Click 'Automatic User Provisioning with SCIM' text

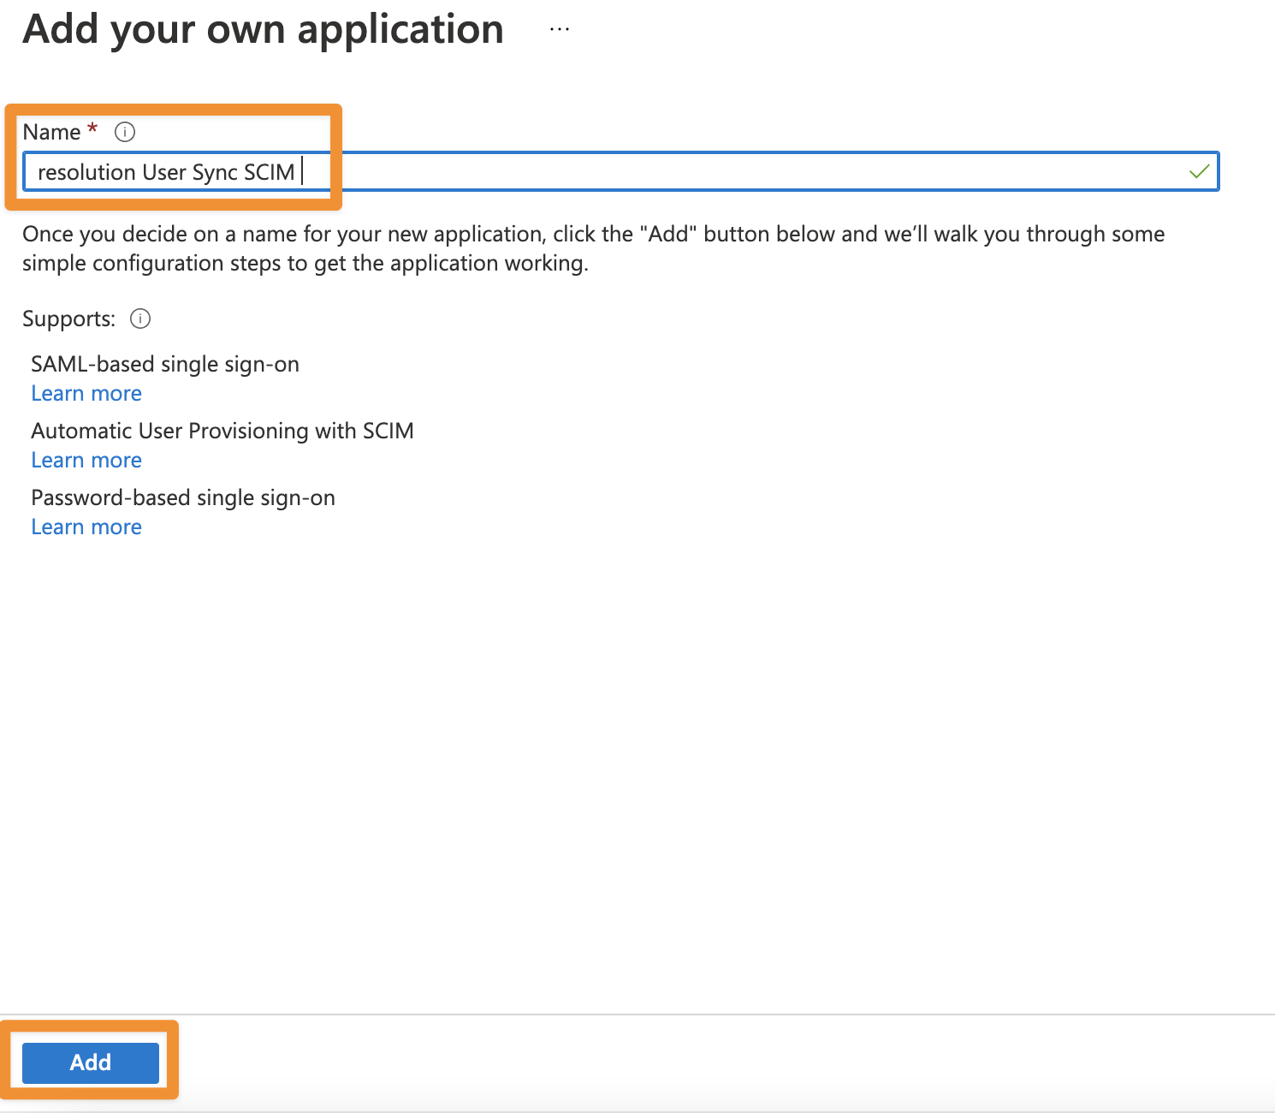point(222,431)
